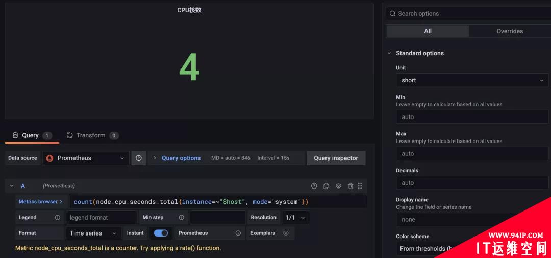The image size is (551, 258).
Task: Grab query A drag handle
Action: point(360,186)
